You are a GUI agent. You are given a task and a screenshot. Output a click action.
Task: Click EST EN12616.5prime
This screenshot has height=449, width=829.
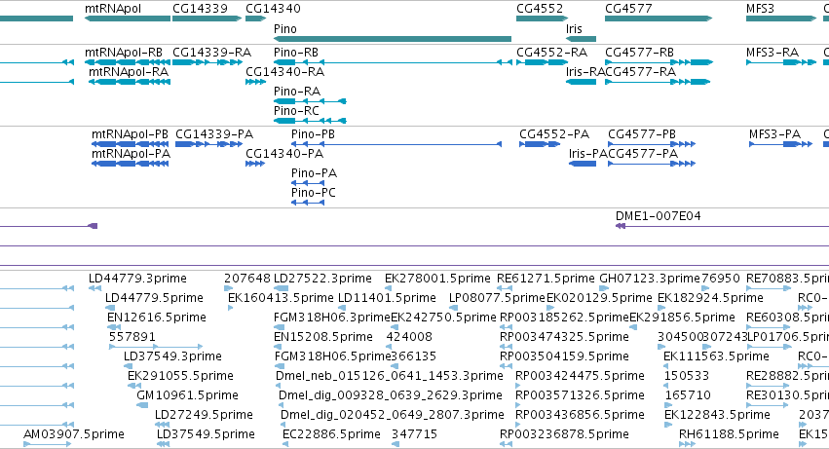[114, 327]
